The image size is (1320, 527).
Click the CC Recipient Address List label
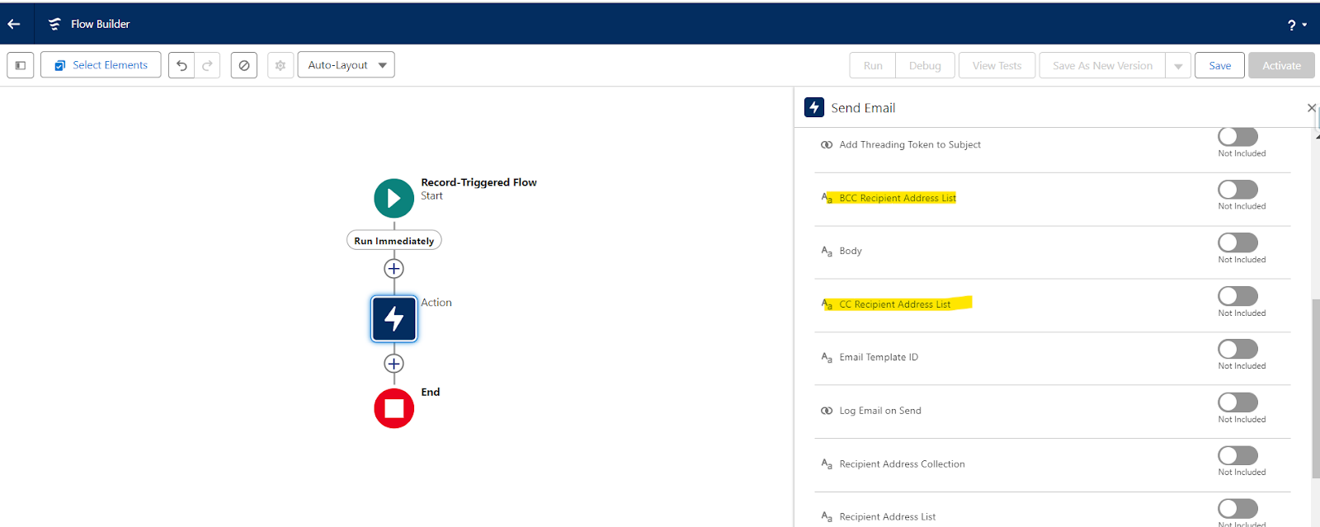click(x=895, y=304)
